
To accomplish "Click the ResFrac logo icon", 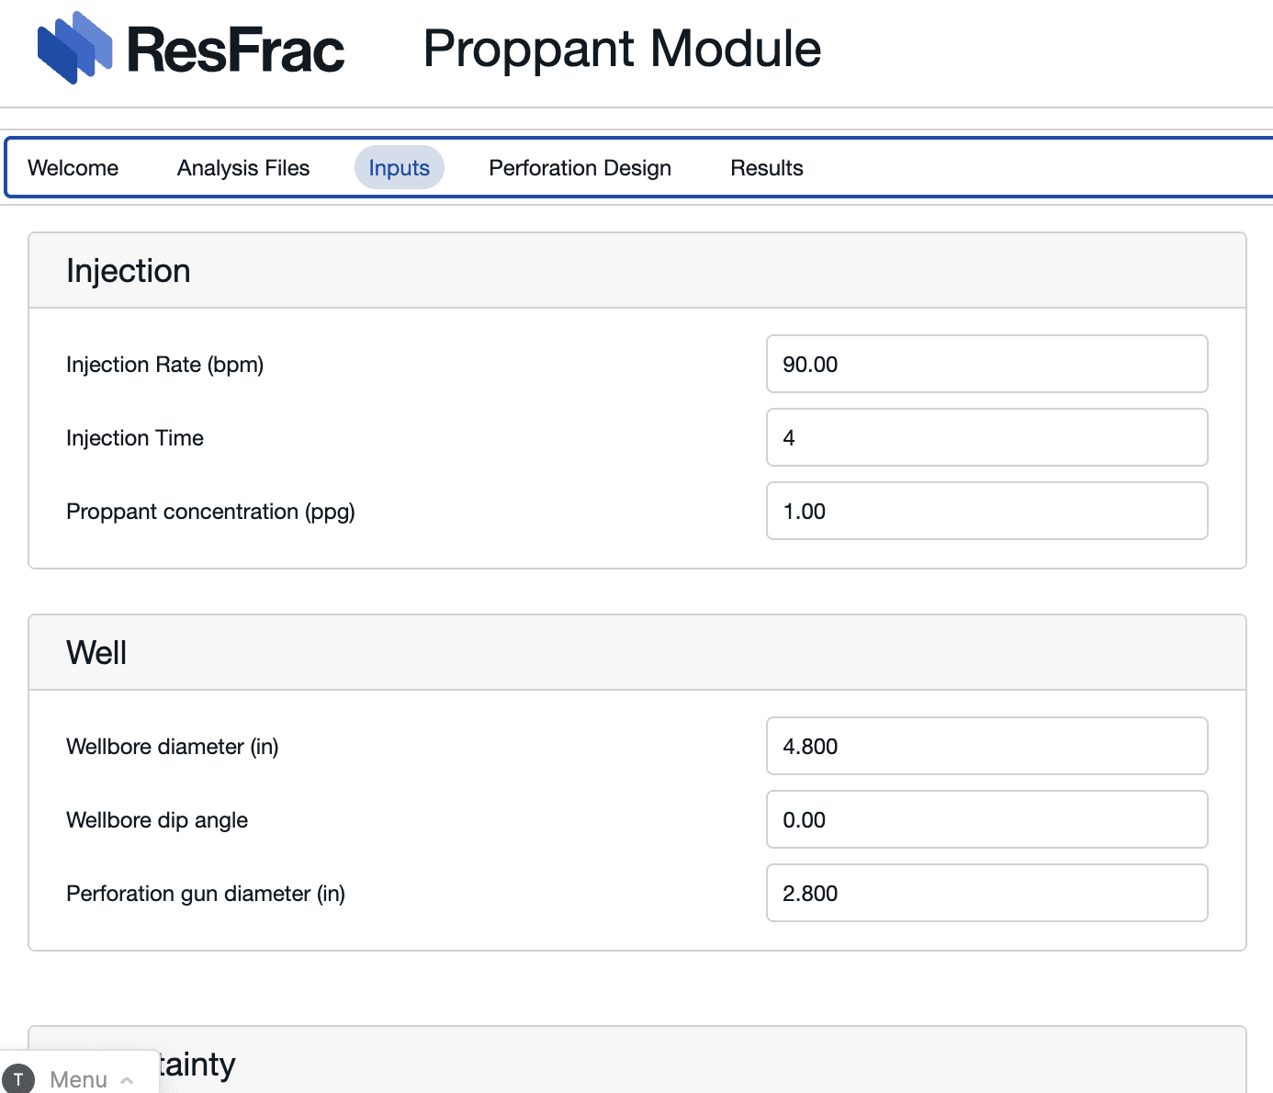I will tap(74, 48).
